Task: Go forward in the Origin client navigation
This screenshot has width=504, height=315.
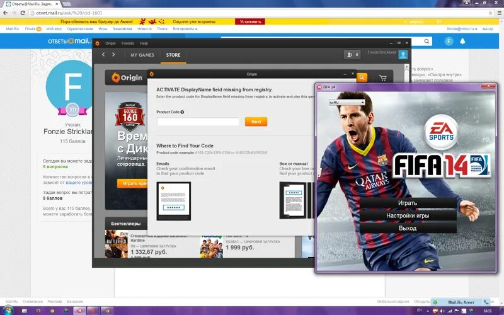Action: pyautogui.click(x=113, y=55)
